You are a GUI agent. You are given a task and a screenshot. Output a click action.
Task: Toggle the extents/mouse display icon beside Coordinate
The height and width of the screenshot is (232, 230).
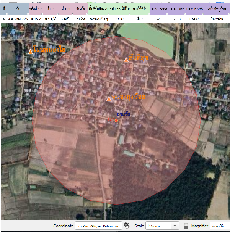click(127, 226)
